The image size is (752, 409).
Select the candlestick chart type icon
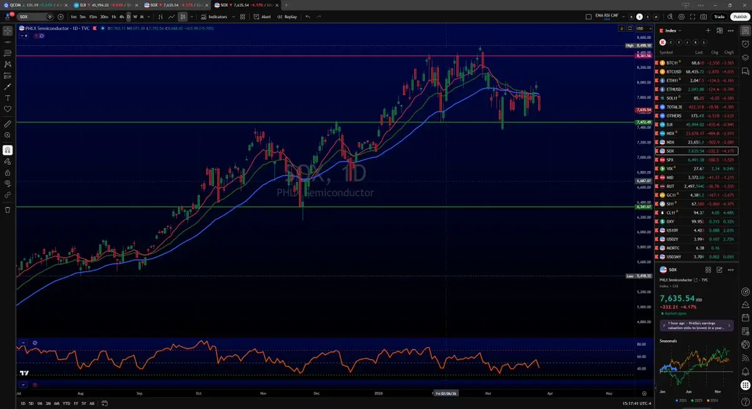[182, 17]
